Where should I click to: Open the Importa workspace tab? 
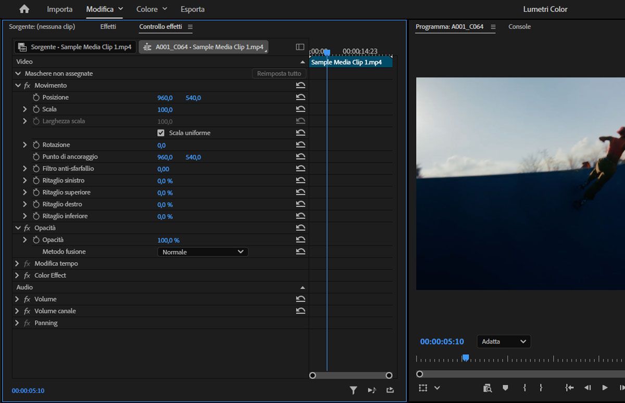coord(60,9)
